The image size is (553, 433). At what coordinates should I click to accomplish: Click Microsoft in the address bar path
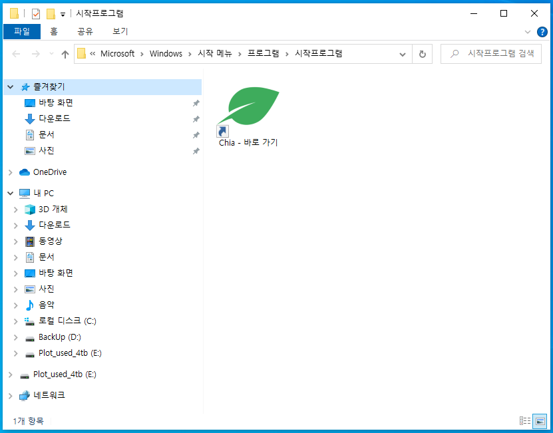coord(117,54)
